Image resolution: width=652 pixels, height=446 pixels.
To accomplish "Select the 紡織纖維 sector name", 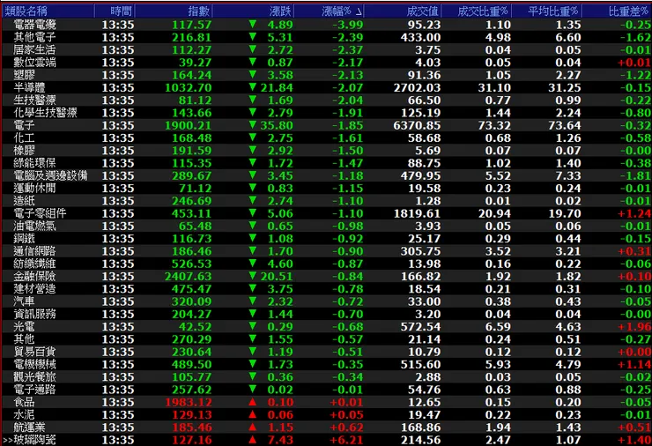I will coord(34,264).
